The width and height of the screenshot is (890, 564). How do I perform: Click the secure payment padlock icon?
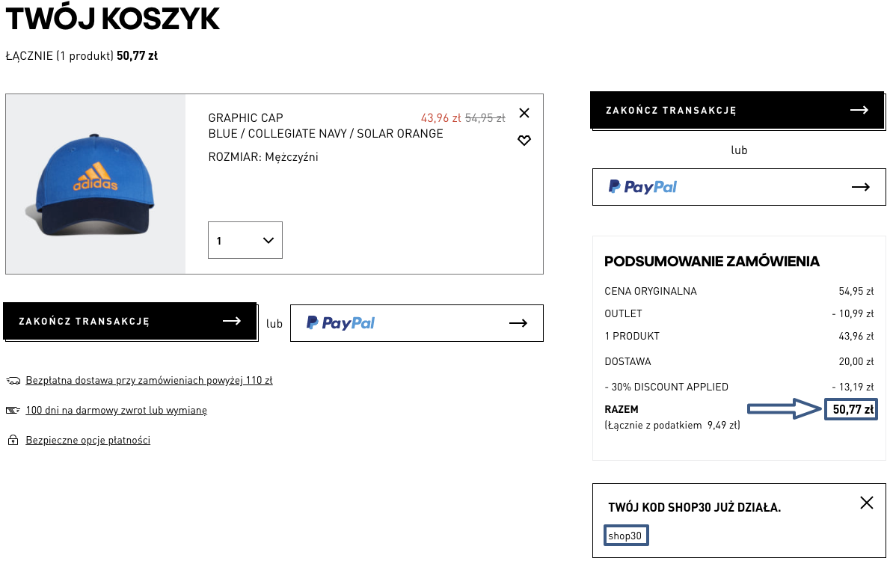point(13,441)
